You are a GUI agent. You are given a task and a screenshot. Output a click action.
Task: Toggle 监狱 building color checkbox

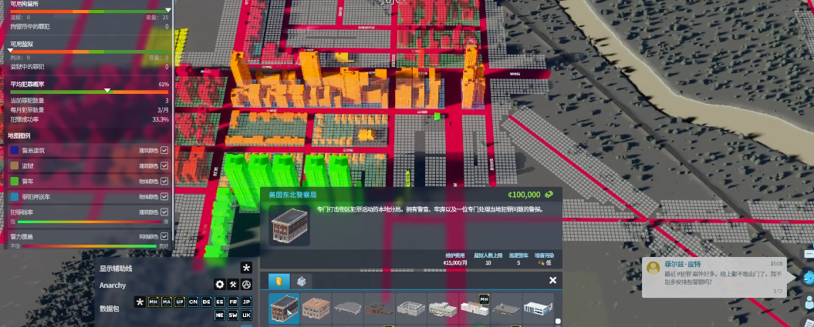[x=164, y=165]
